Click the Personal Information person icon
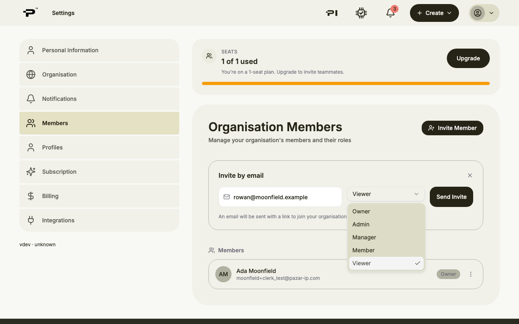 tap(31, 50)
